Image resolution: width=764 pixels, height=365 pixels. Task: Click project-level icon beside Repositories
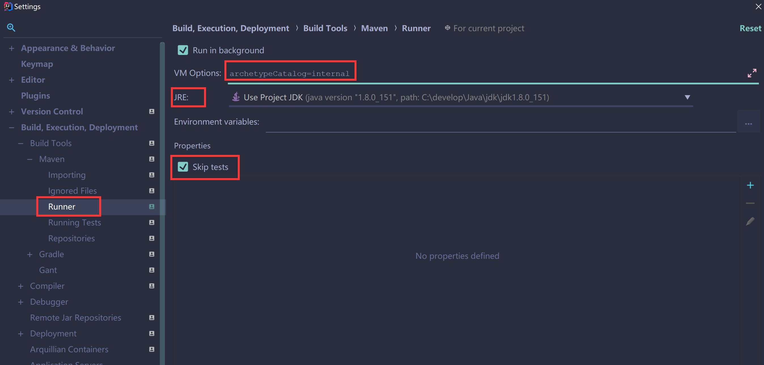[x=152, y=238]
